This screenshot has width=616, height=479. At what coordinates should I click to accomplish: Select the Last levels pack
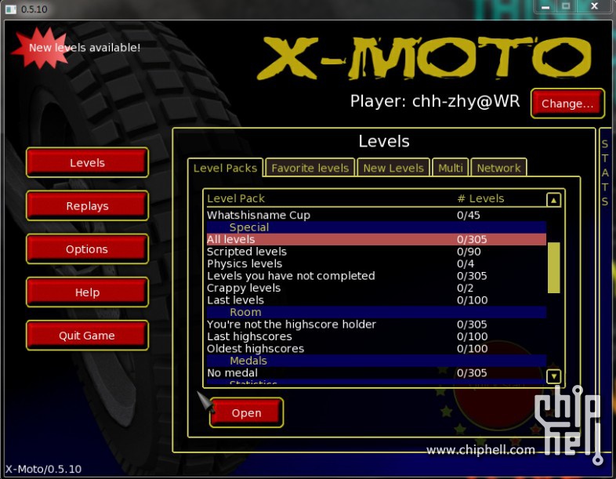[376, 300]
